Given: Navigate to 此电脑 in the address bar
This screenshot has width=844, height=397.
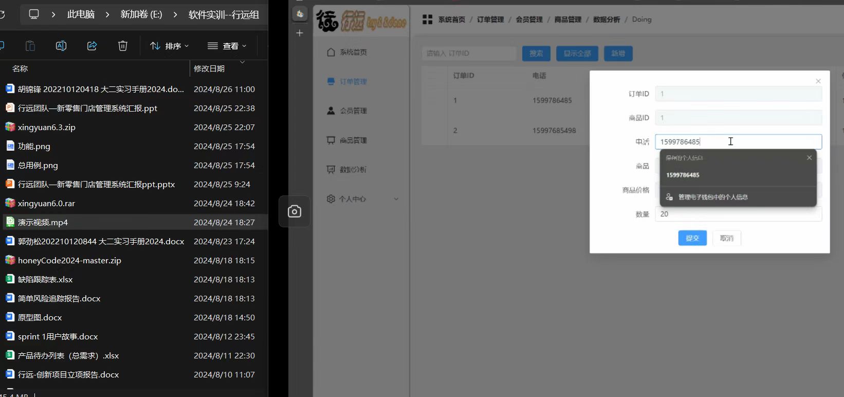Looking at the screenshot, I should pyautogui.click(x=81, y=14).
